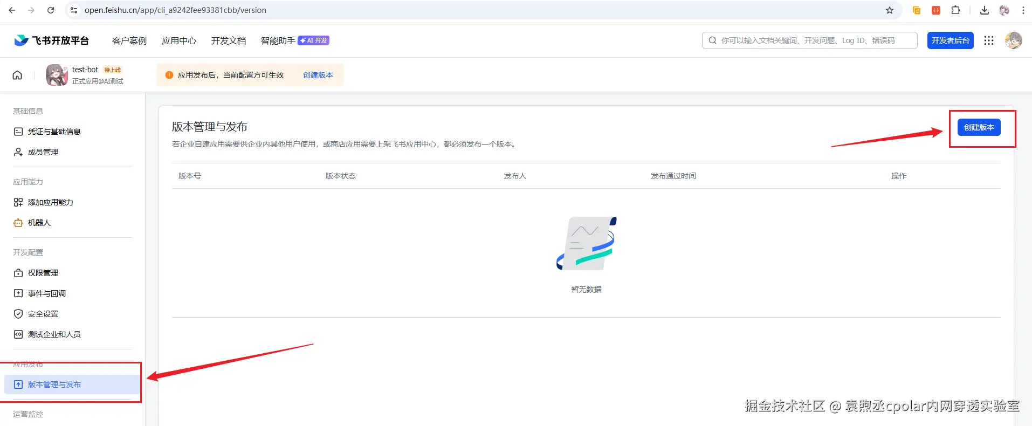Open the browser profile avatar
This screenshot has height=426, width=1032.
click(1004, 10)
